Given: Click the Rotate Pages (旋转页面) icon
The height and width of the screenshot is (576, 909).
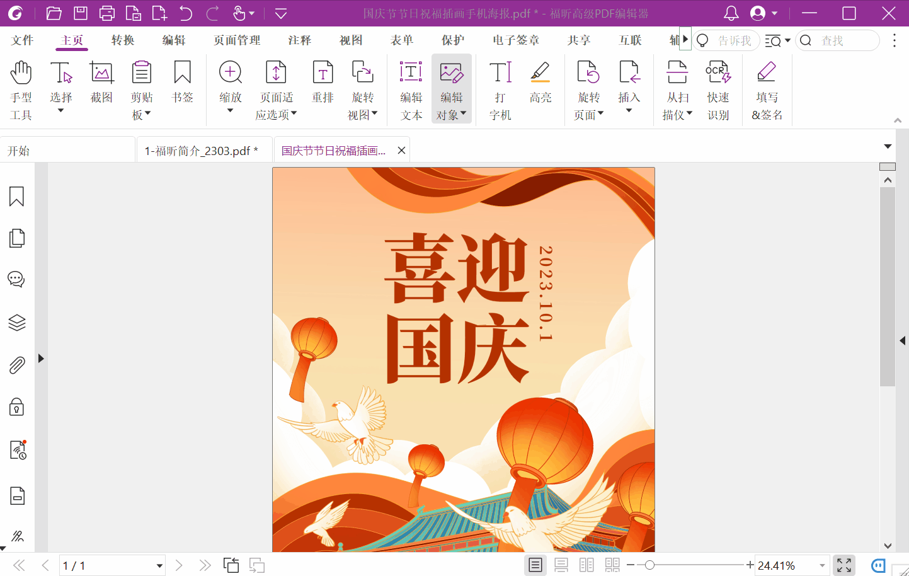Looking at the screenshot, I should (x=588, y=73).
